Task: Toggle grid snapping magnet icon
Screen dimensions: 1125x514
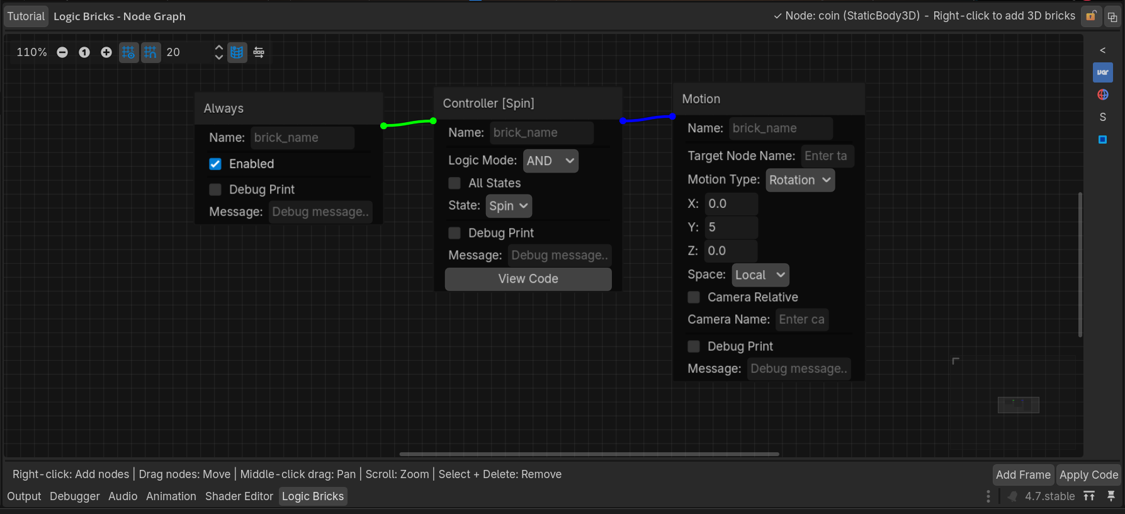Action: pos(150,52)
